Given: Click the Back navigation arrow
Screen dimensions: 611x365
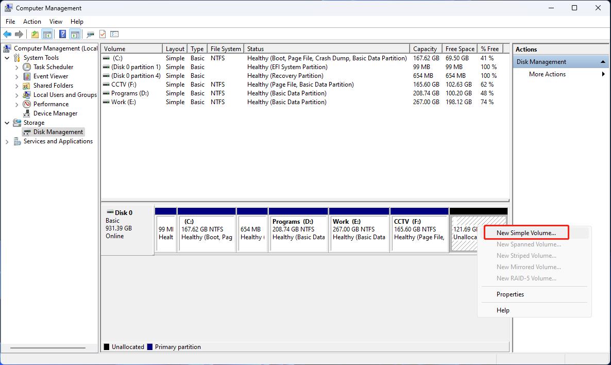Looking at the screenshot, I should pyautogui.click(x=7, y=34).
